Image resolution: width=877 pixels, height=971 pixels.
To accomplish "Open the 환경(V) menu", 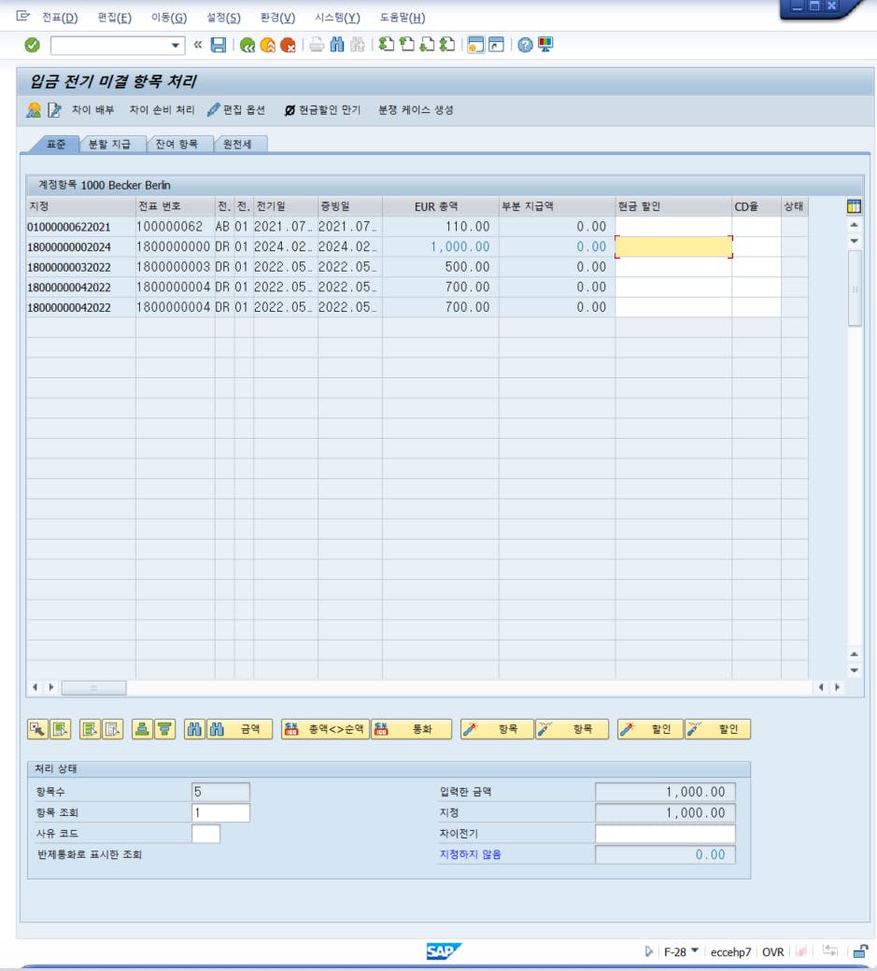I will tap(277, 18).
